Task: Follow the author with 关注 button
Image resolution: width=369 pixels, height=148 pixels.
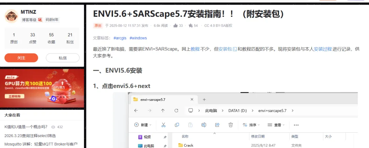Action: pos(21,58)
